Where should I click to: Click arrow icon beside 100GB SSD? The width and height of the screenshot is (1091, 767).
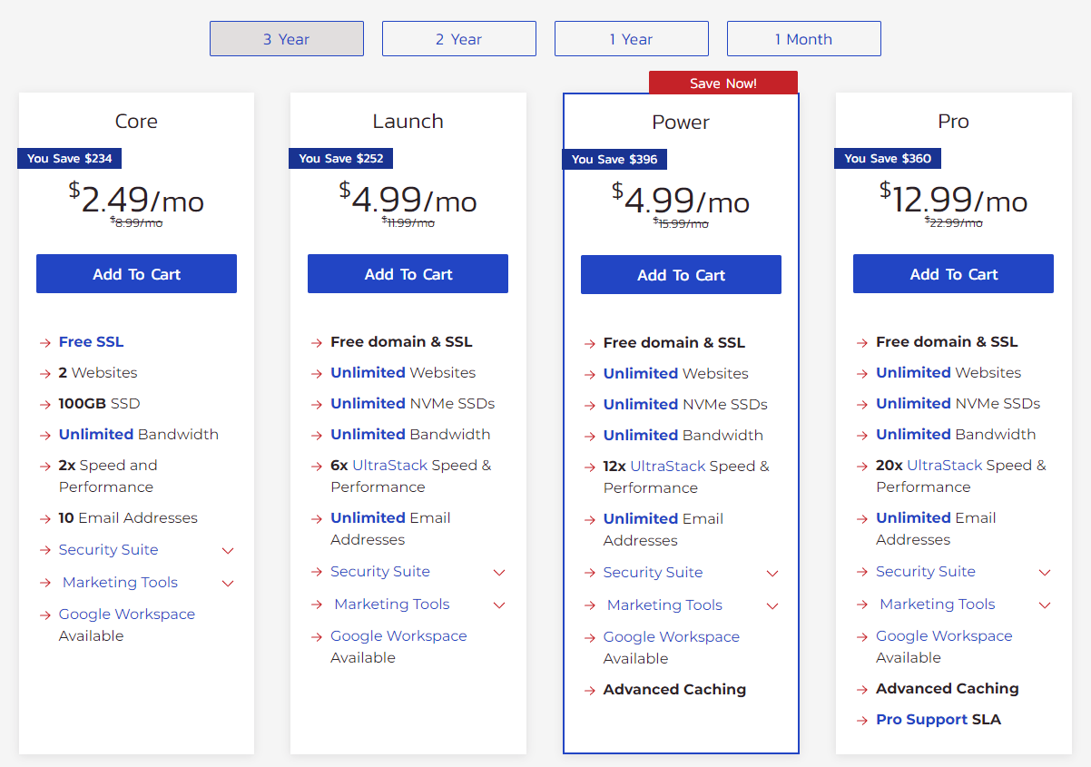pyautogui.click(x=44, y=405)
